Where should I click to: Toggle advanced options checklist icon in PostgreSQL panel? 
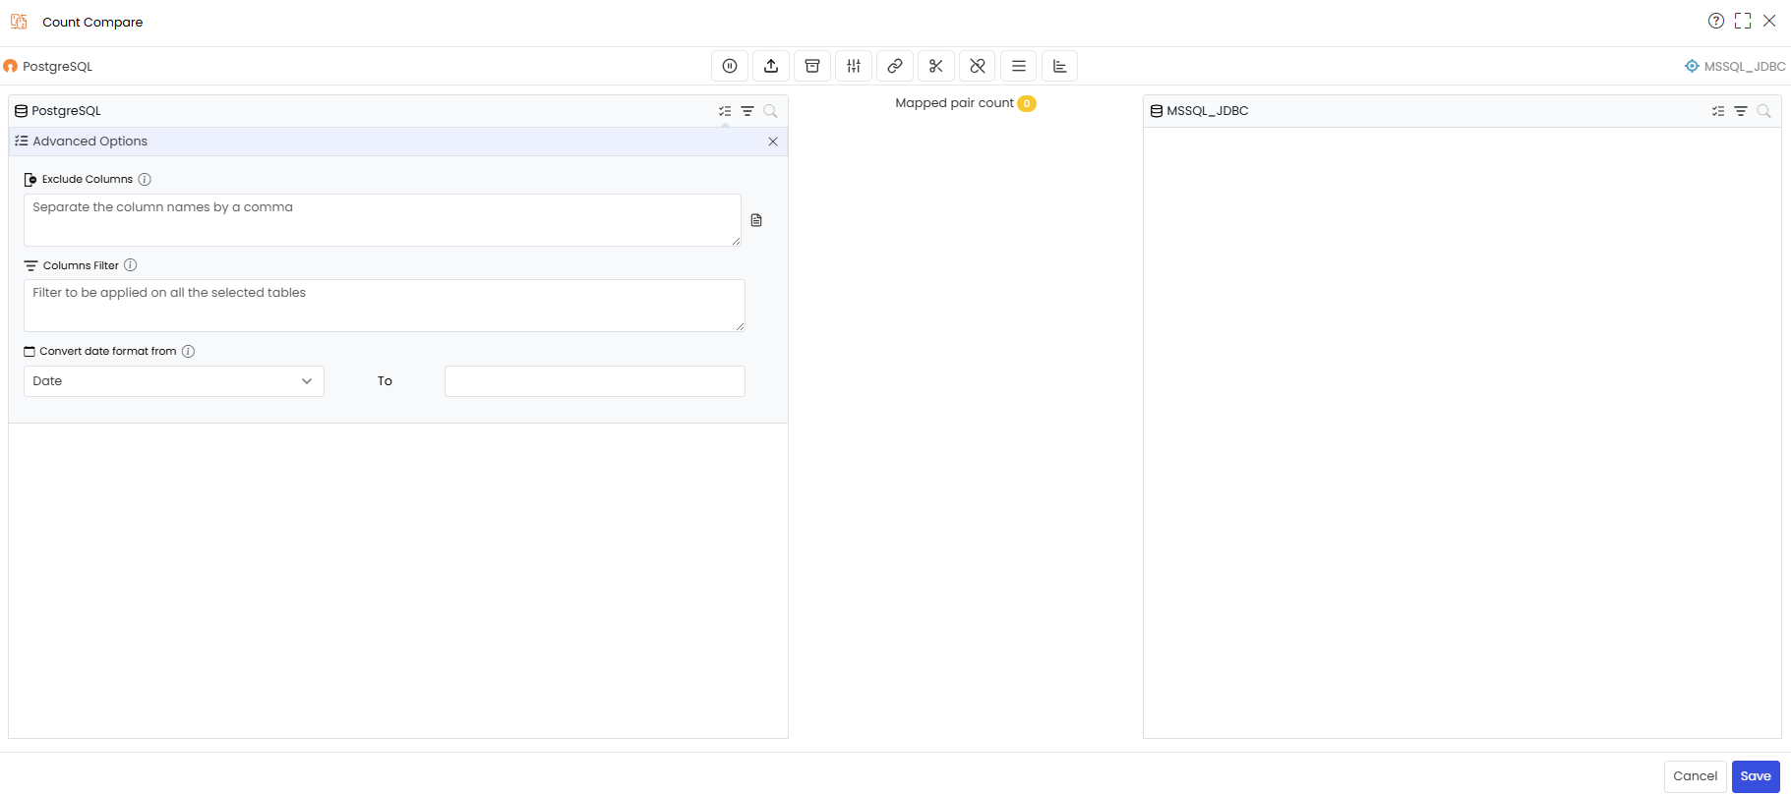click(x=725, y=111)
